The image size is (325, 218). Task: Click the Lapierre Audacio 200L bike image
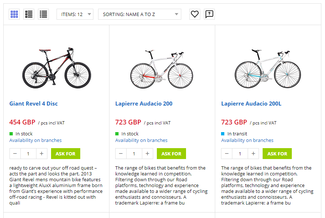[x=268, y=69]
